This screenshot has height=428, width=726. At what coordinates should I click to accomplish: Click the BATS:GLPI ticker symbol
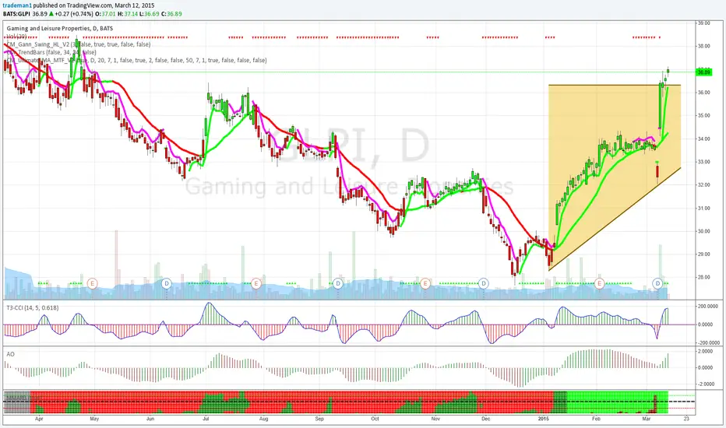pos(16,14)
